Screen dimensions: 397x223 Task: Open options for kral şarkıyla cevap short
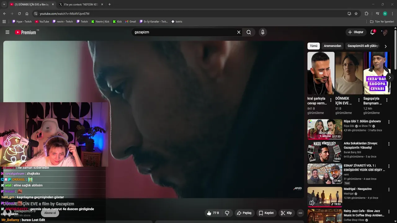click(x=331, y=100)
